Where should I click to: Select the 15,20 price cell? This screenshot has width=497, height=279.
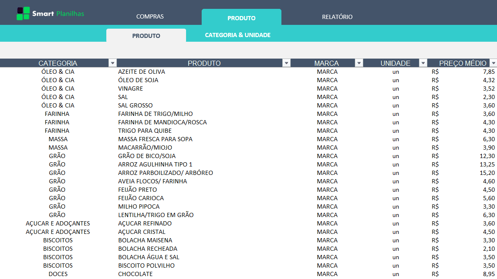coord(488,173)
